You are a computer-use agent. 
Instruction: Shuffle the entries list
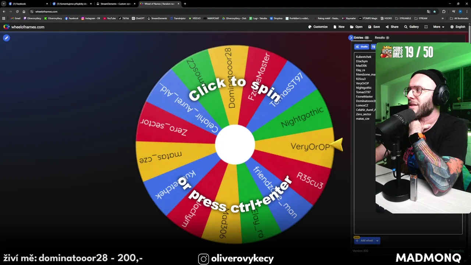coord(362,47)
